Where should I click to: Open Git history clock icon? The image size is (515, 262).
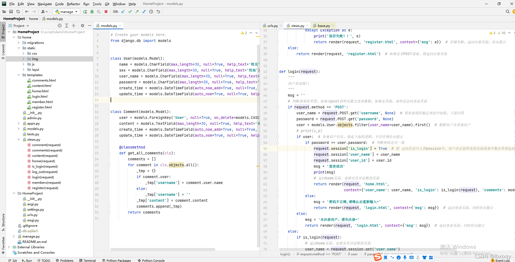tap(151, 12)
